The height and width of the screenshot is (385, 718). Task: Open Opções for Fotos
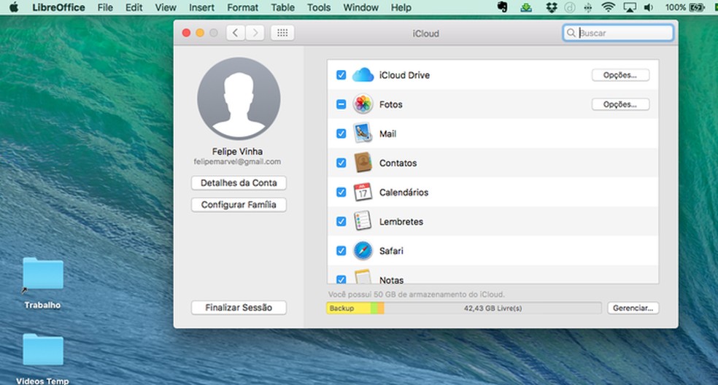[x=620, y=104]
